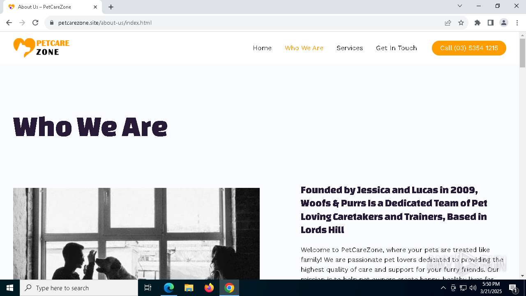Close the About Us – PetCareZone tab

coord(95,7)
